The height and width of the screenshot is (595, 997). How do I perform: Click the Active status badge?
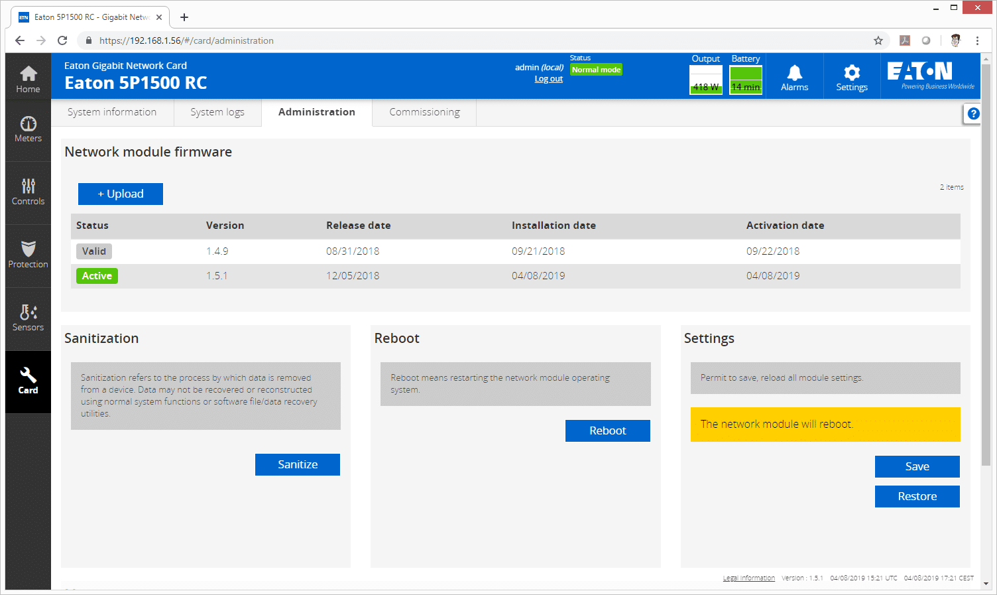97,276
